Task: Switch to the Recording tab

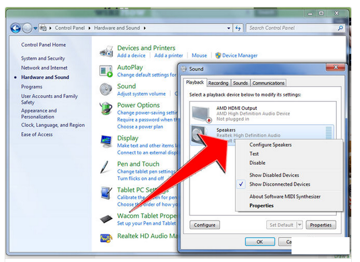Action: (218, 83)
